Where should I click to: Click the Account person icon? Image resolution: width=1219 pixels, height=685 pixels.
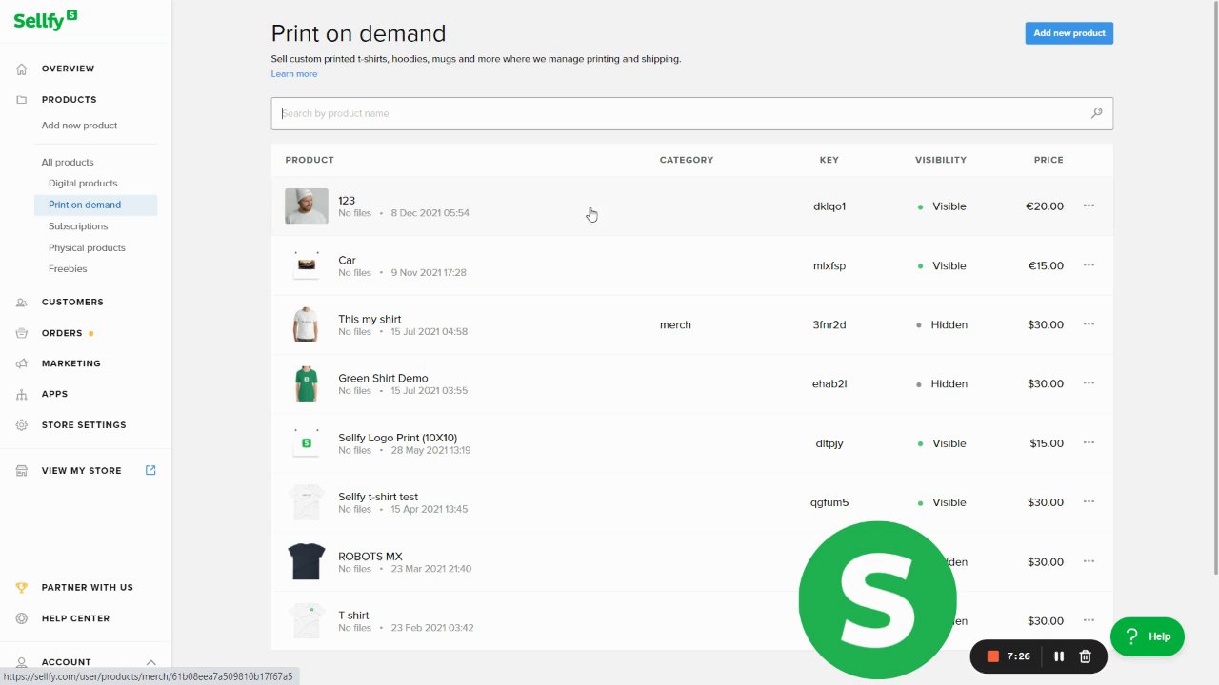click(22, 662)
